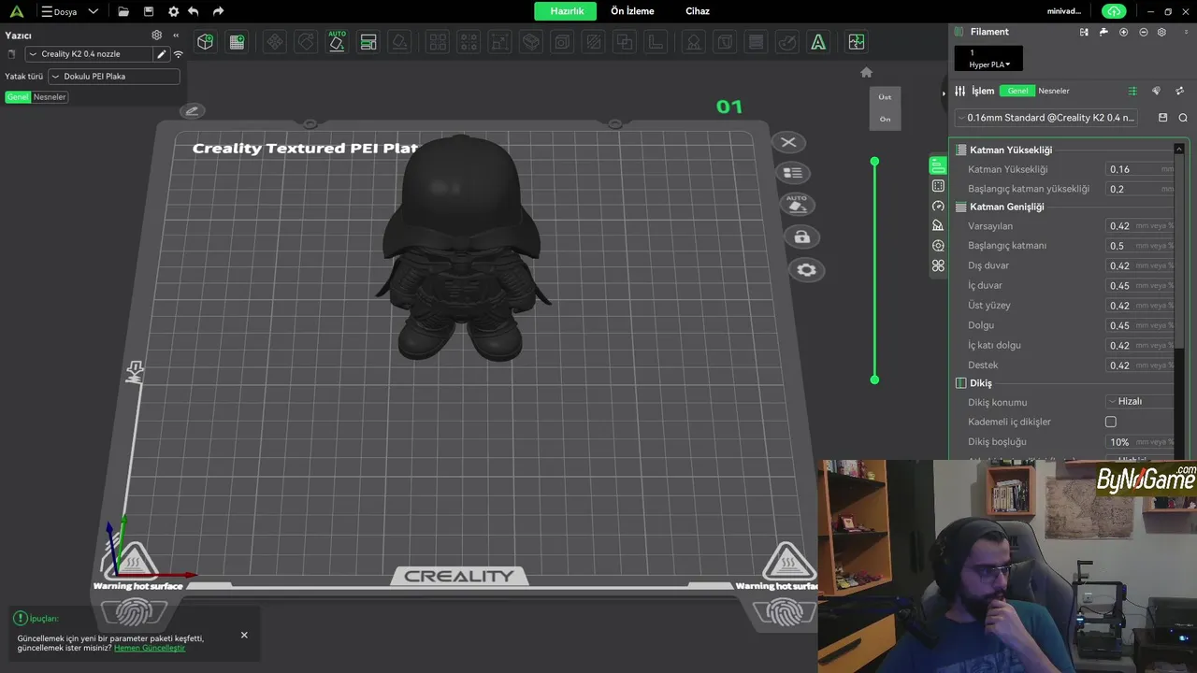Open Creality K2 0.4 nozzle printer dropdown

(x=90, y=54)
